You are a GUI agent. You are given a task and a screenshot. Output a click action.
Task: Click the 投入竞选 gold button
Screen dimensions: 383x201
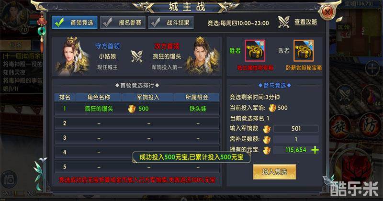click(x=274, y=172)
